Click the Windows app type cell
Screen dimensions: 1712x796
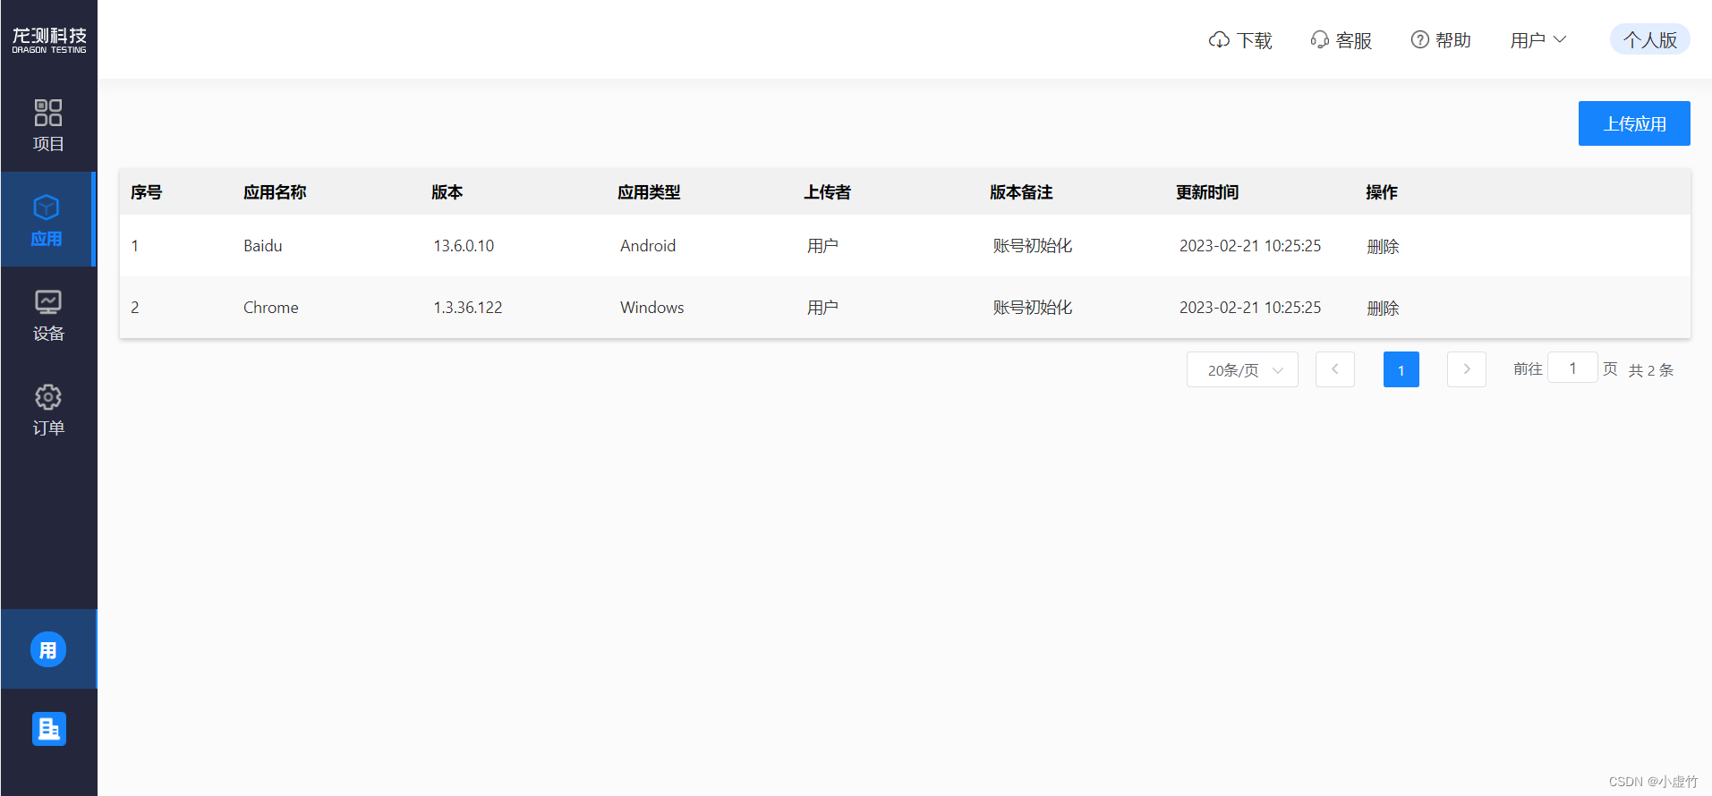tap(652, 308)
